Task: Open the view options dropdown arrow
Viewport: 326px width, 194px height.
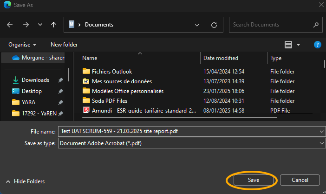Action: (x=299, y=45)
